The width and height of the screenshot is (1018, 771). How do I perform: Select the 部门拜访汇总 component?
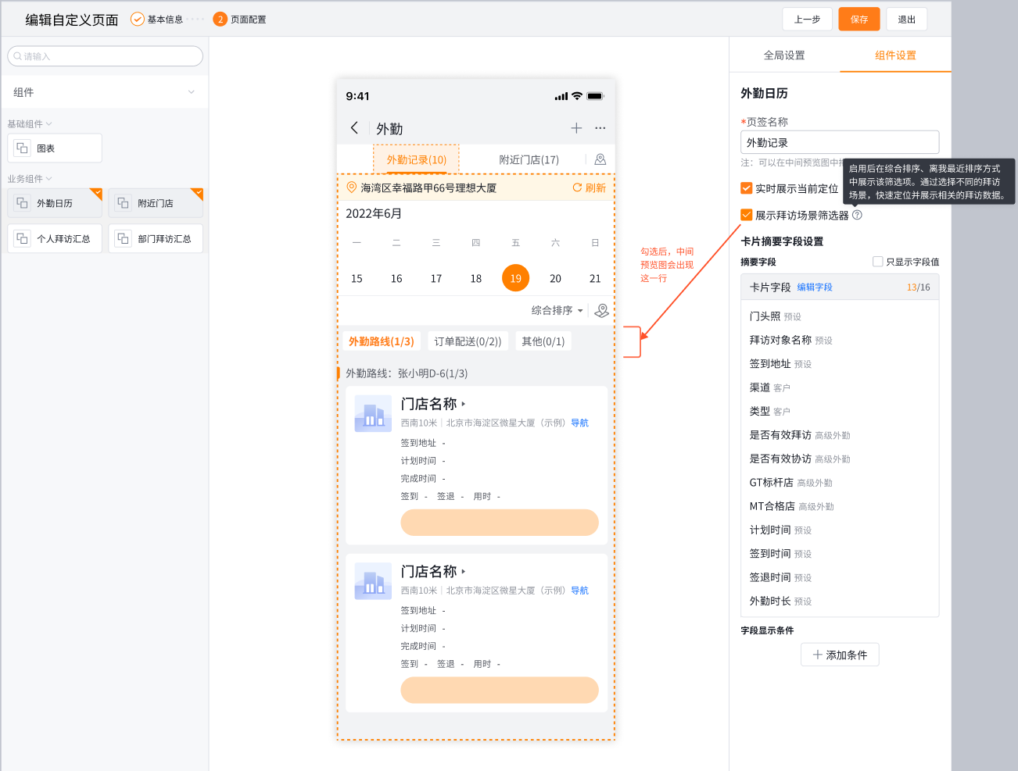(x=155, y=238)
